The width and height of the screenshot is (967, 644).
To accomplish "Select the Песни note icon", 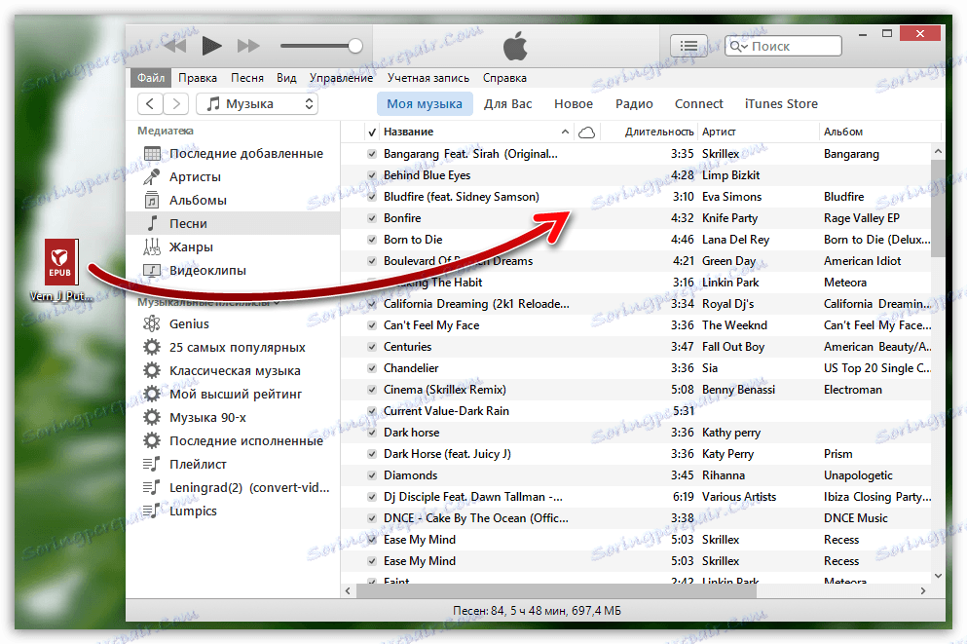I will pyautogui.click(x=152, y=223).
